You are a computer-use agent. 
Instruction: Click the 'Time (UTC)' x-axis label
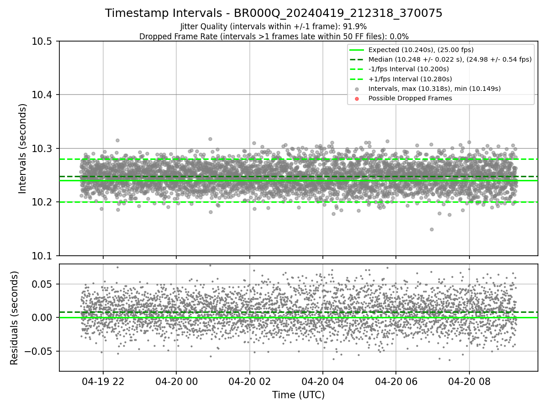pos(298,395)
